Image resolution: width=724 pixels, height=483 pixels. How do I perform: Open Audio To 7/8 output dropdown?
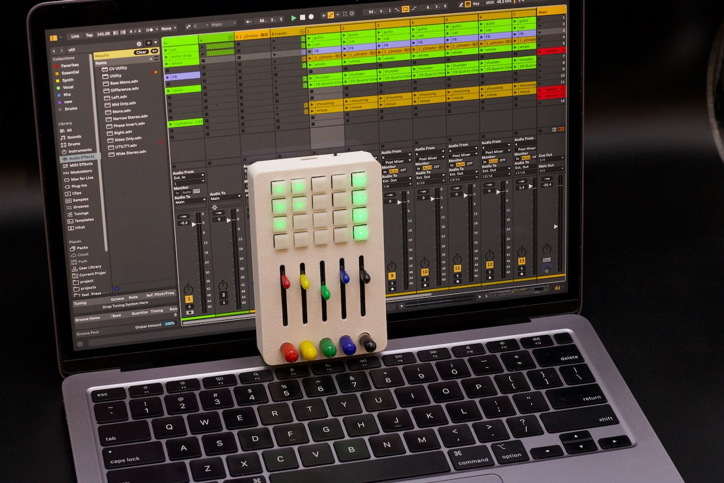(397, 186)
